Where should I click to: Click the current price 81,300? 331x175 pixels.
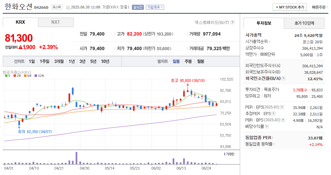pos(19,38)
